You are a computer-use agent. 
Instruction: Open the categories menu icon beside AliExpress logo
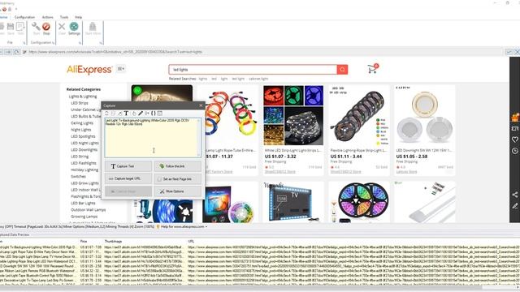[121, 69]
